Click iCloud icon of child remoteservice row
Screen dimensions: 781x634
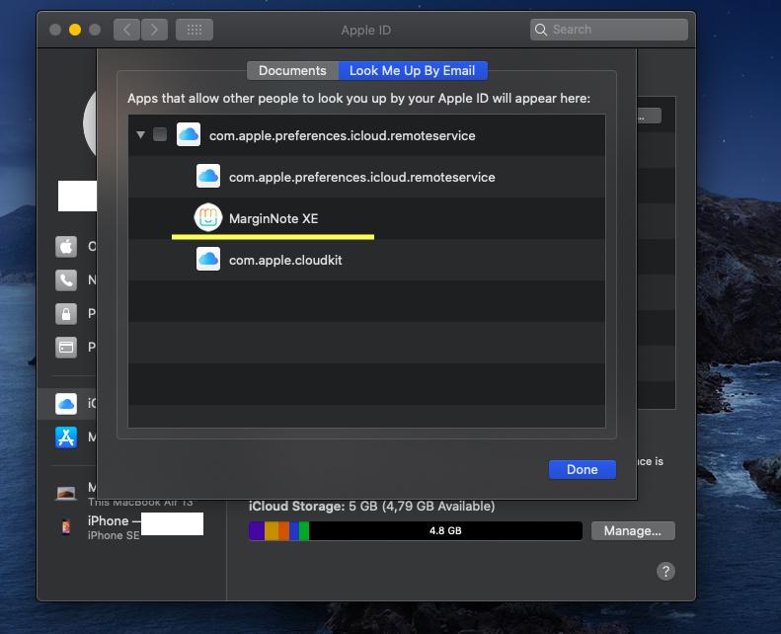[208, 177]
